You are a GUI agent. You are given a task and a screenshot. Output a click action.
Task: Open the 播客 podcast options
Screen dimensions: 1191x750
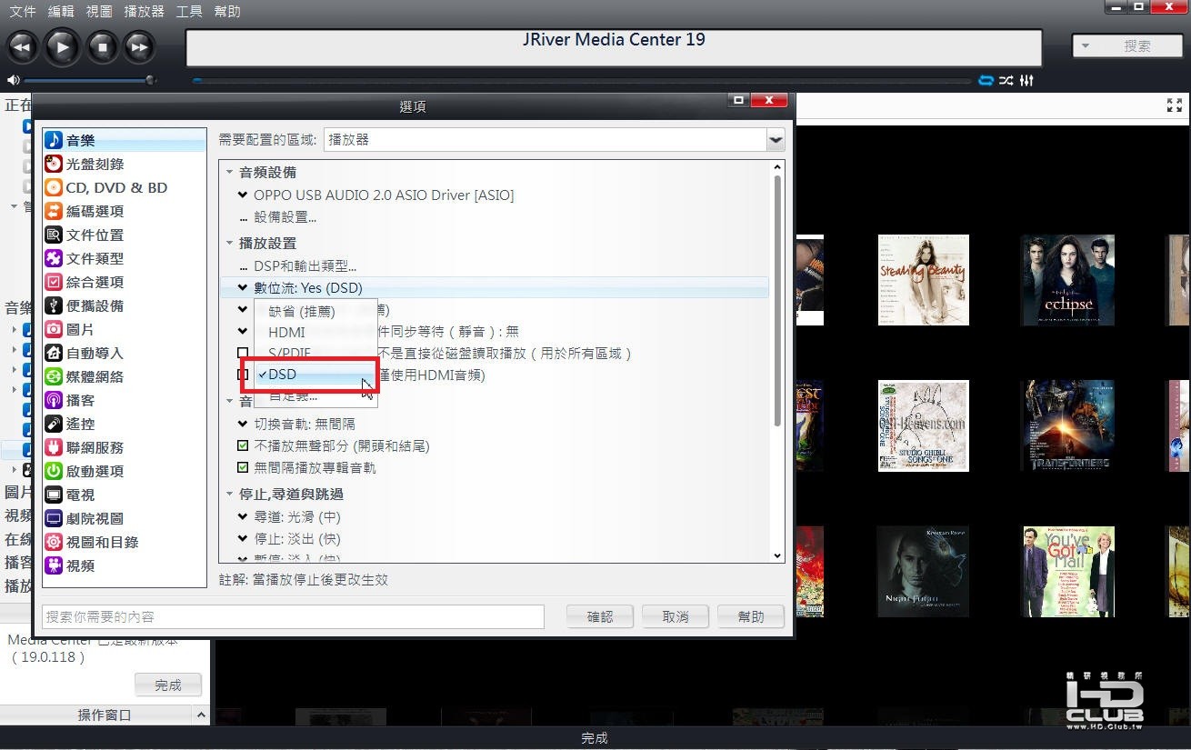(80, 401)
